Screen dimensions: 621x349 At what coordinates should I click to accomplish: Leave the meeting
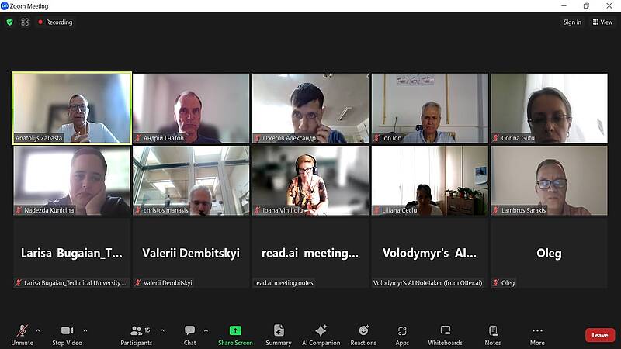pos(600,335)
